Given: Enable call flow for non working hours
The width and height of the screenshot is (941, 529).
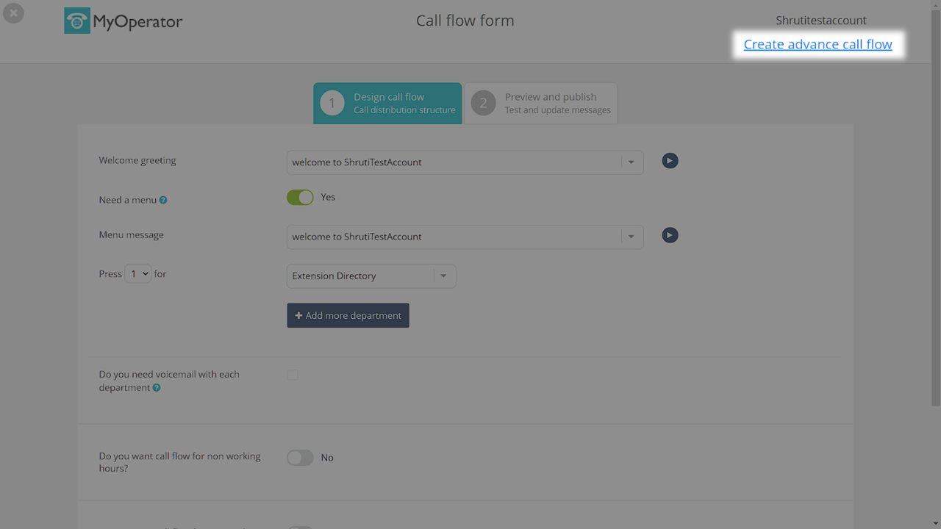Looking at the screenshot, I should pos(300,458).
